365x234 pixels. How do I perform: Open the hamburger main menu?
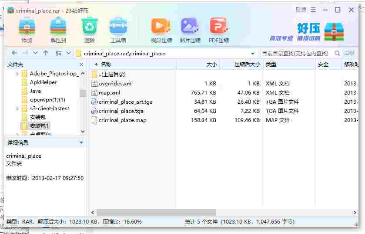pos(313,10)
